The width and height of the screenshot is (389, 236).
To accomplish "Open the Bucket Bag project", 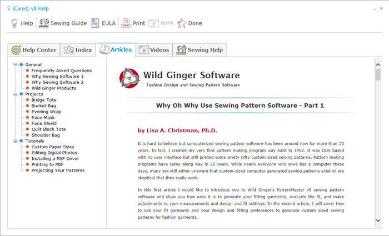I will coord(44,106).
